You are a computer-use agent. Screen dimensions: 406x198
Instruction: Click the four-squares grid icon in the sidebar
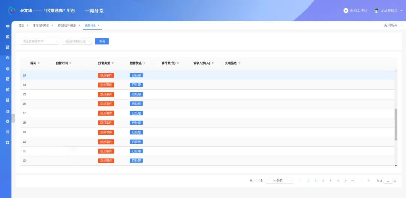coord(8,143)
